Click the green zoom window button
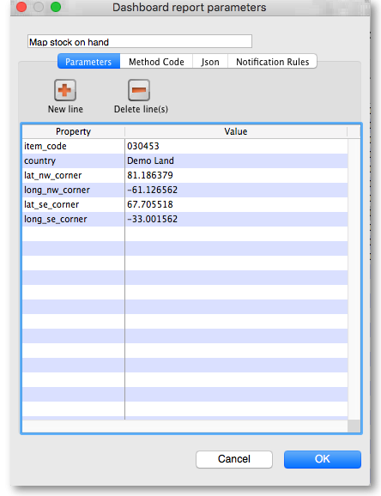Screen dimensions: 381x496 pos(56,7)
